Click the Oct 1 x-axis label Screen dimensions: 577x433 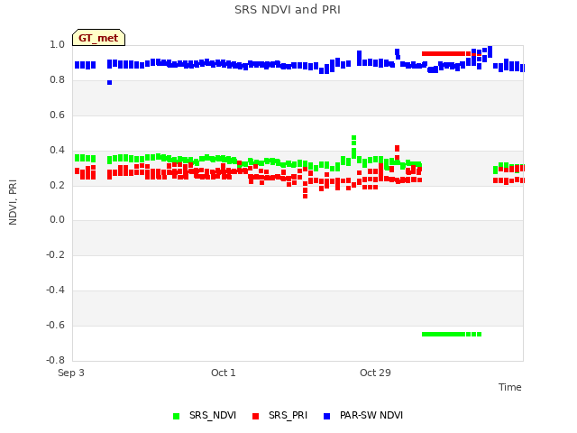224,373
